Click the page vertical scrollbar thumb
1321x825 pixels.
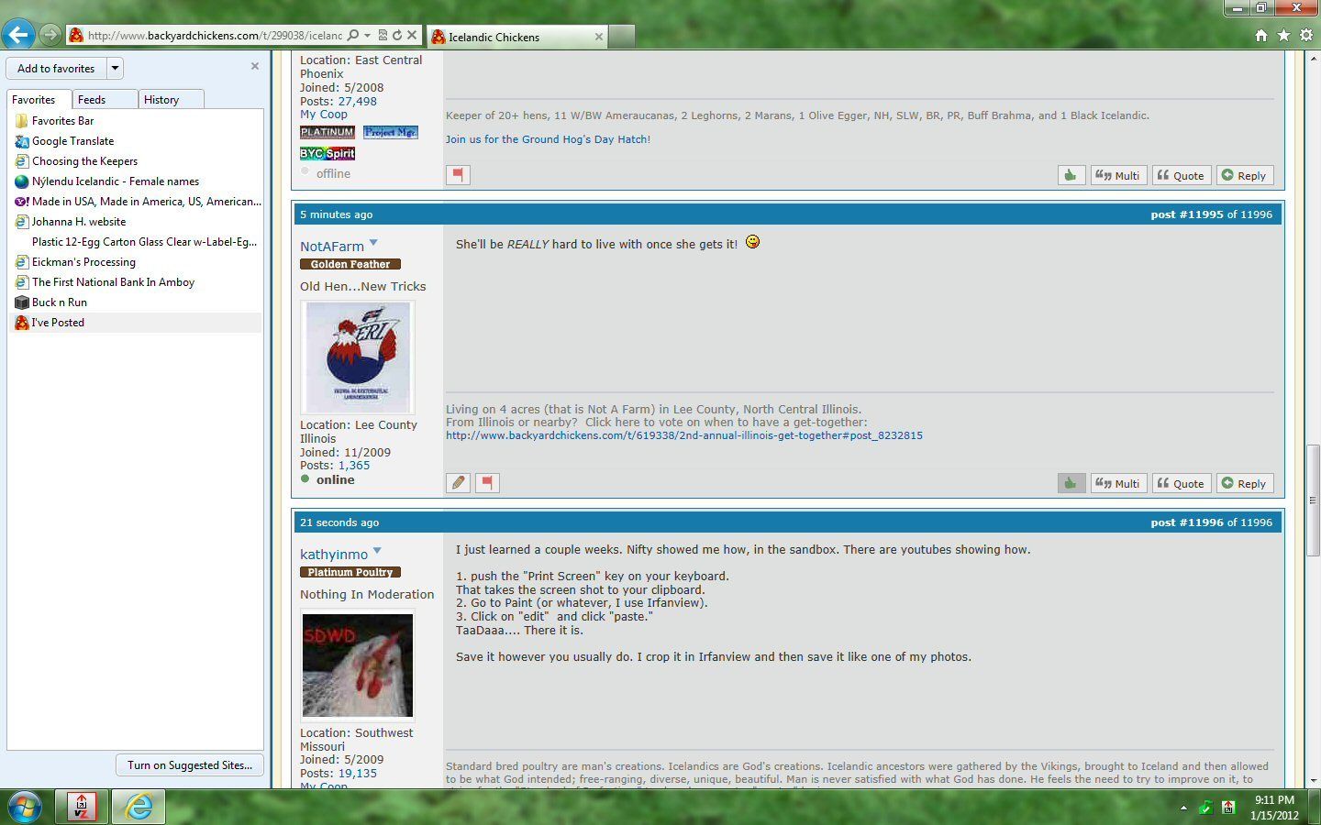[x=1313, y=500]
